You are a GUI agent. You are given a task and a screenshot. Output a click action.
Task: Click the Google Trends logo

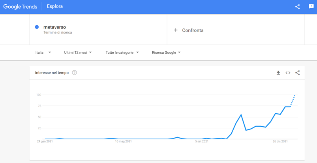click(x=20, y=7)
